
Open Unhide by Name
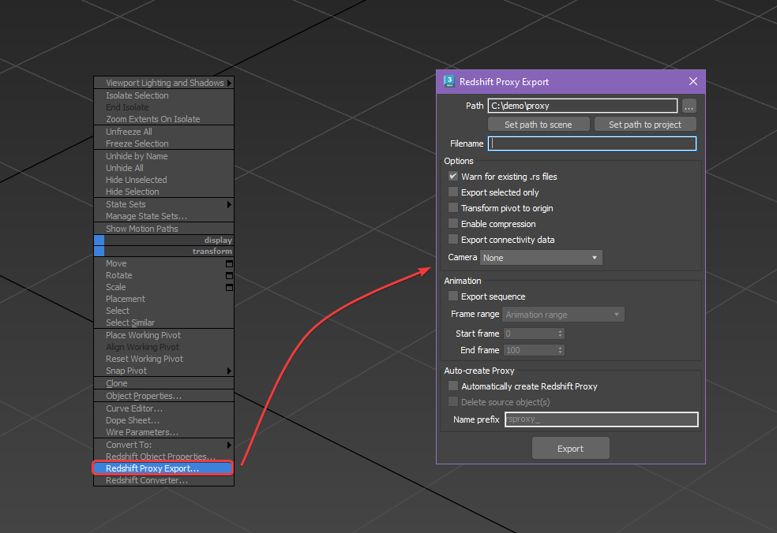[163, 156]
